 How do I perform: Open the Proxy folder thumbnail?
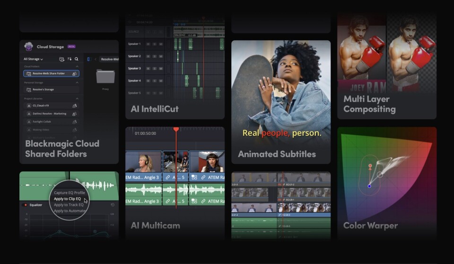[105, 77]
